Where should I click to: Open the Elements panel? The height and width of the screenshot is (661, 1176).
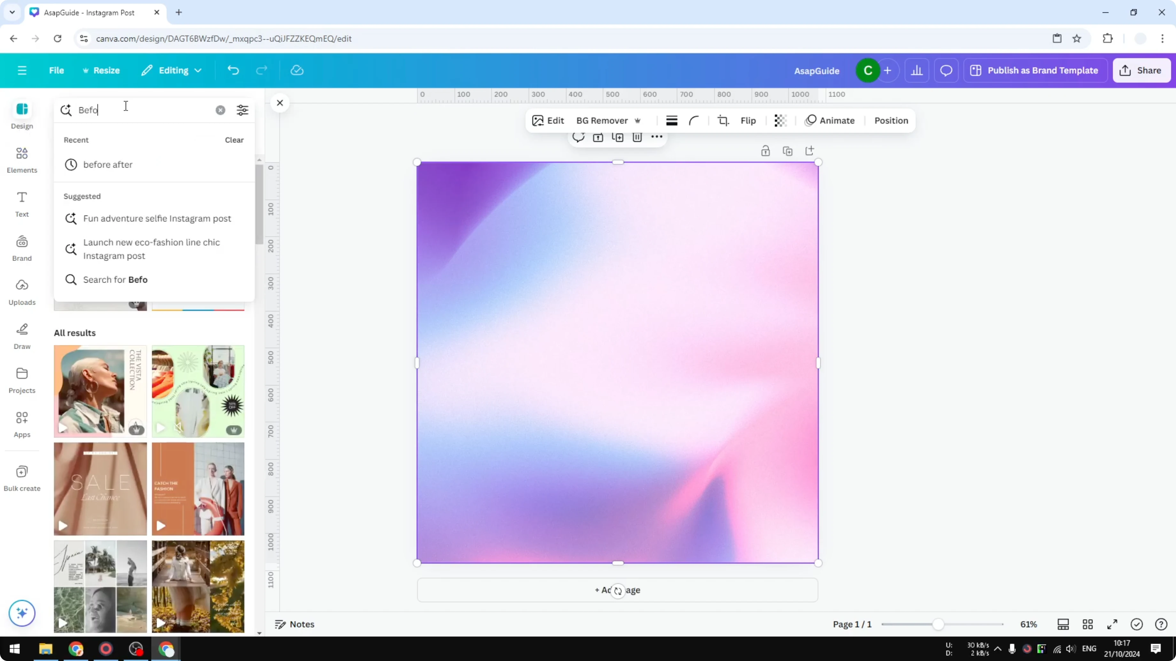pyautogui.click(x=22, y=160)
